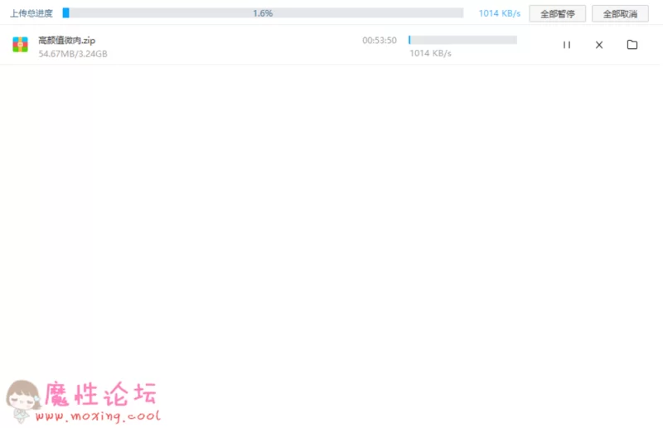Pause the 高颜值微肉.zip upload

click(567, 45)
